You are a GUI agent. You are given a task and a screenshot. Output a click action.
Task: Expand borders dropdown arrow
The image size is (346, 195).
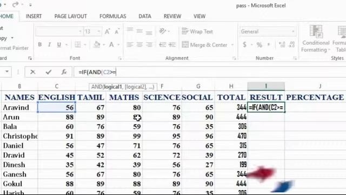85,45
